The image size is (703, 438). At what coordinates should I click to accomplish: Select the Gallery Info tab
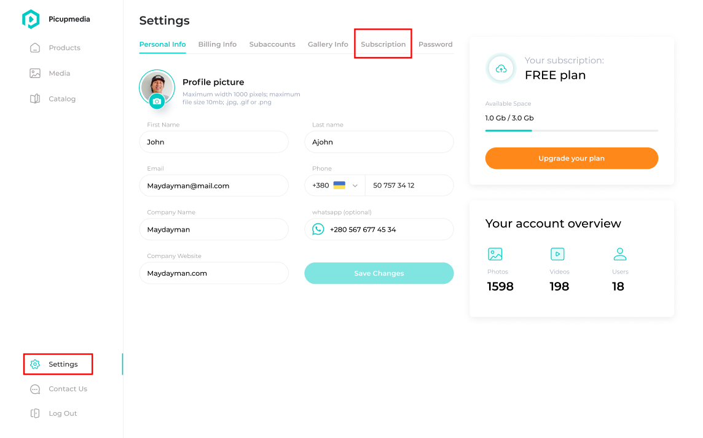[328, 44]
